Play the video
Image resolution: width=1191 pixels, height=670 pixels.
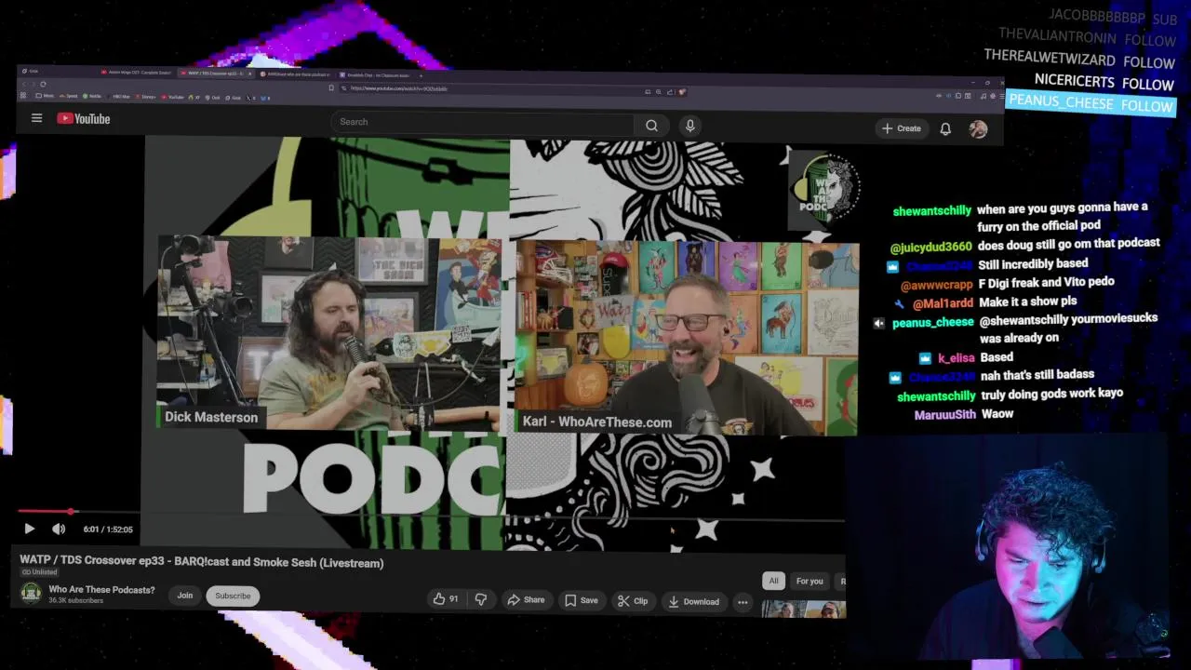pos(29,529)
